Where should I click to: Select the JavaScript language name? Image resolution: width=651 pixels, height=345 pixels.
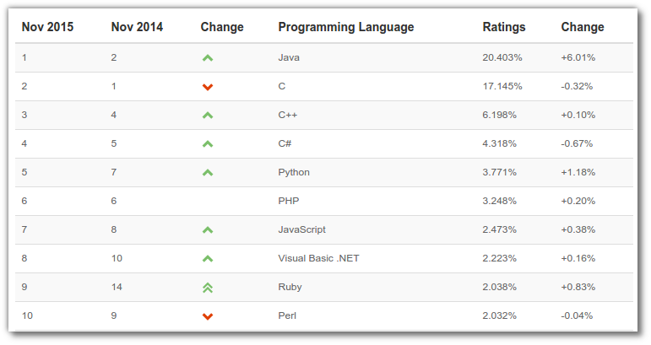coord(301,229)
